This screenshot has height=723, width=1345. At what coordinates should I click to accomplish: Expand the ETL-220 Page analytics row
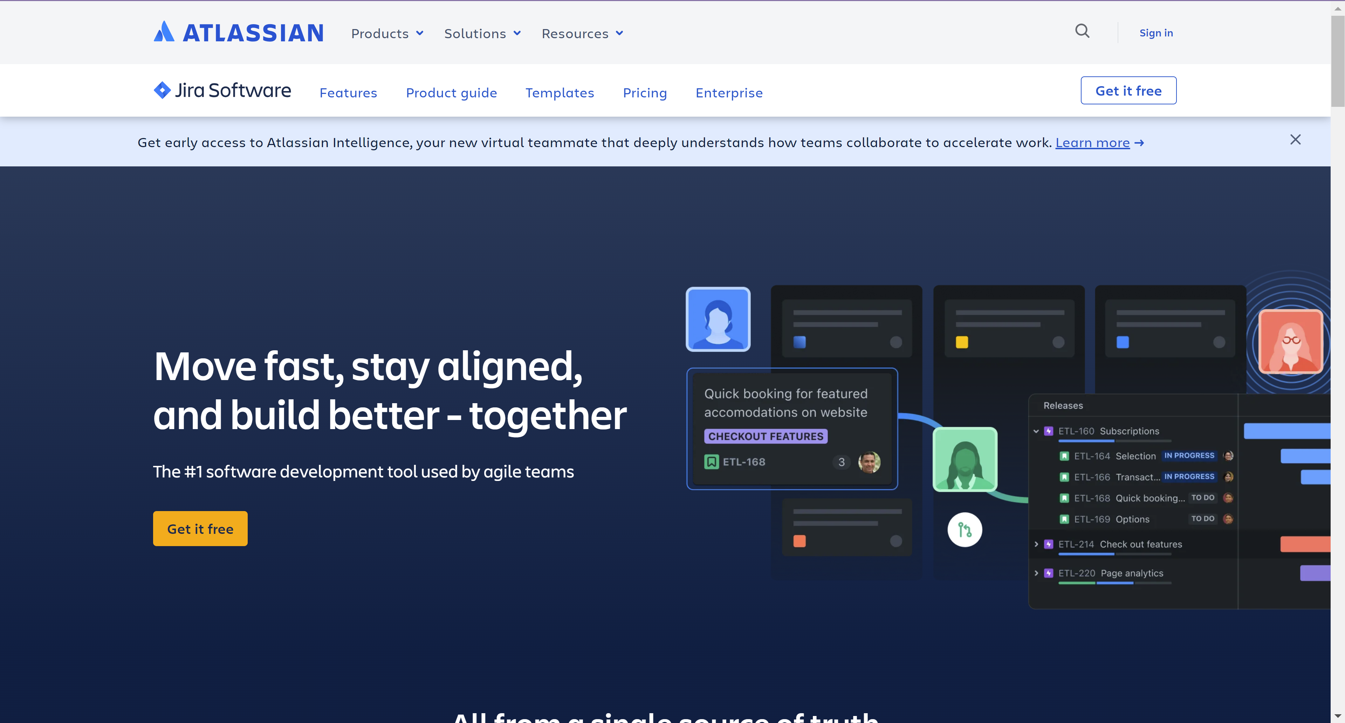1036,573
